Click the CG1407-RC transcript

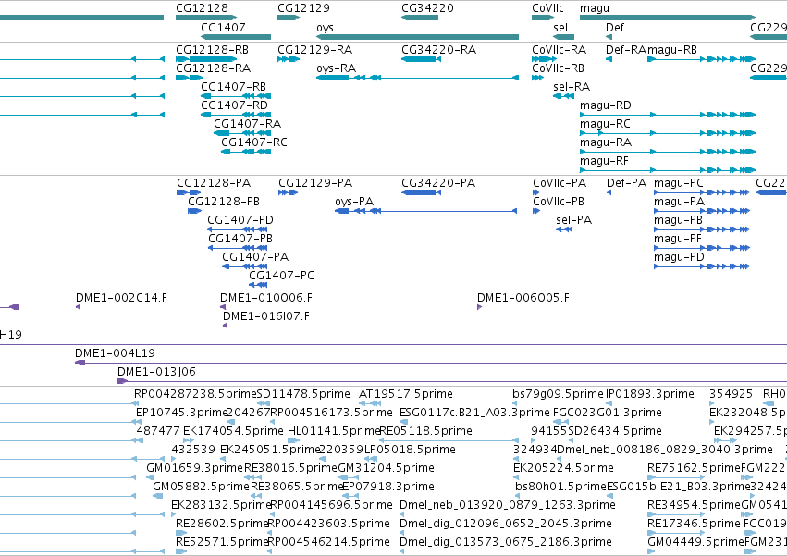[x=246, y=152]
